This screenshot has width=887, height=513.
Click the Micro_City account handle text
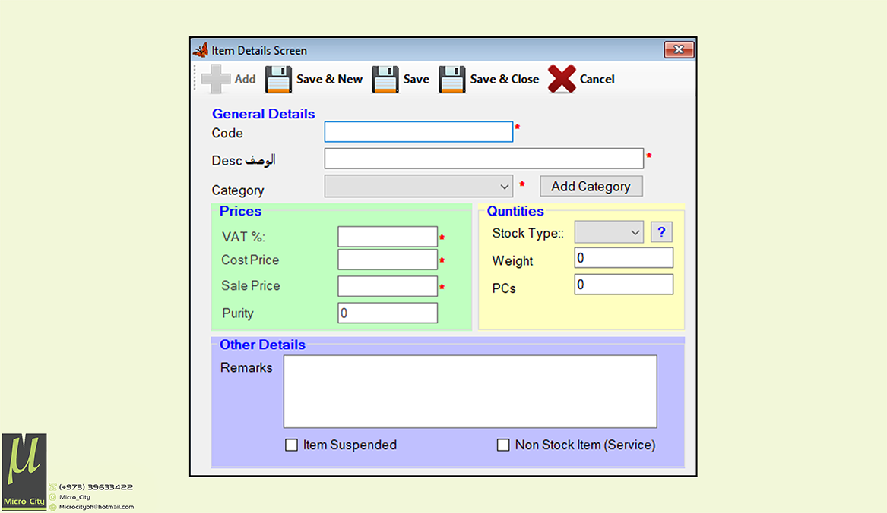74,497
